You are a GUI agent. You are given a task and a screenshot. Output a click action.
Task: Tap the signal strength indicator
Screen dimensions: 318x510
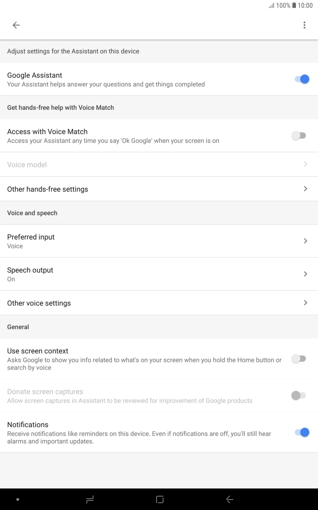271,6
